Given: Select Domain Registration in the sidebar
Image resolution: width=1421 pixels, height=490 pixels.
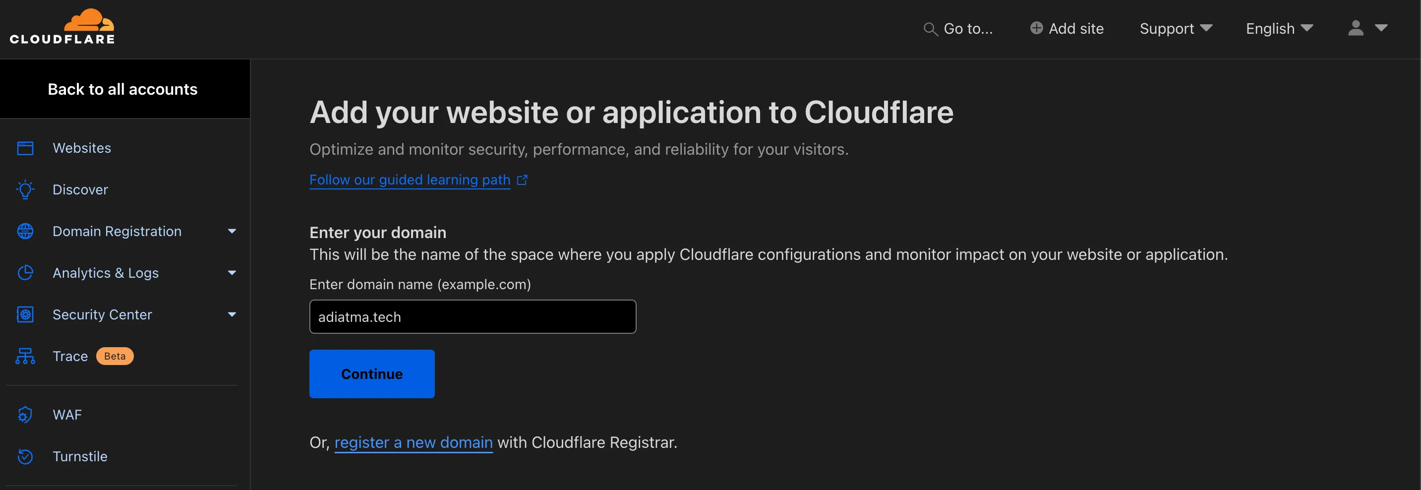Looking at the screenshot, I should click(117, 231).
